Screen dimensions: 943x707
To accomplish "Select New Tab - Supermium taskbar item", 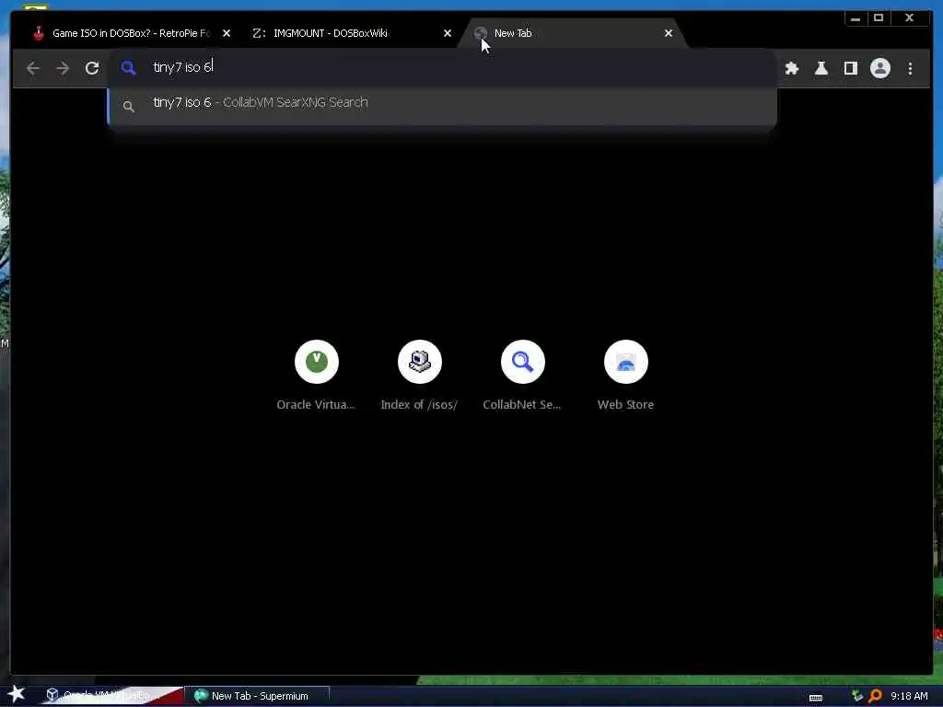I will tap(258, 696).
